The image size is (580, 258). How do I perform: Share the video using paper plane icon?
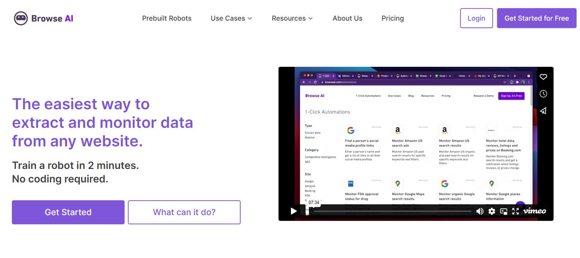[543, 111]
